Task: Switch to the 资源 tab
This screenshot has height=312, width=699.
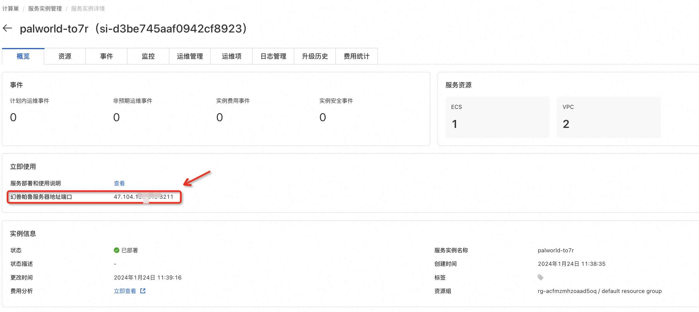Action: point(65,56)
